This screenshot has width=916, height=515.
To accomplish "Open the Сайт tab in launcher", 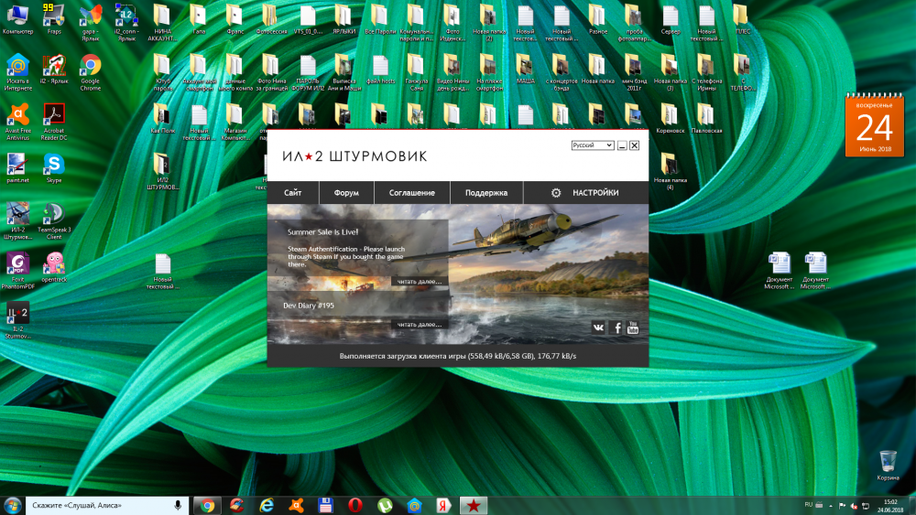I will click(293, 192).
